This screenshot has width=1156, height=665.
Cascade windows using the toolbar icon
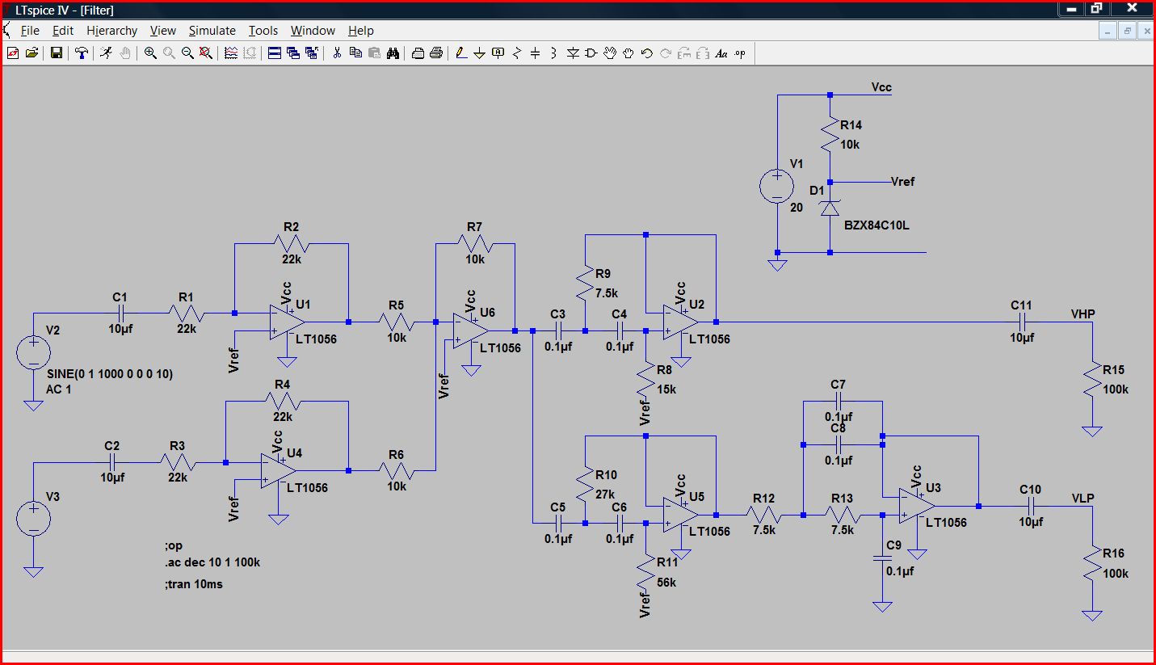[x=293, y=53]
